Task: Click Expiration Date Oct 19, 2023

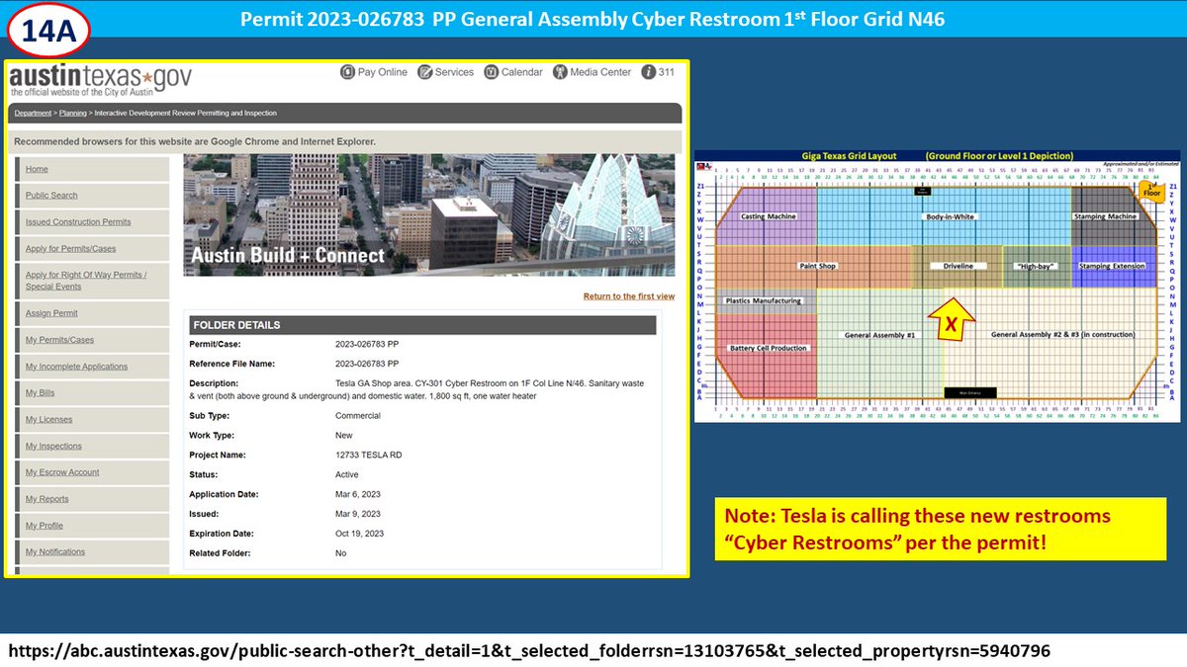Action: pos(361,534)
